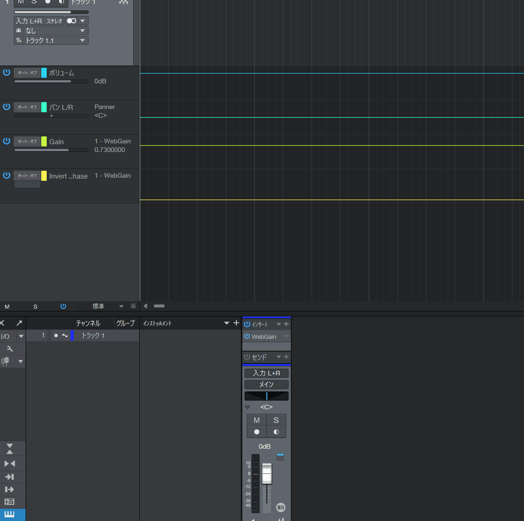
Task: Show mixer inputs icon
Action: click(10, 477)
